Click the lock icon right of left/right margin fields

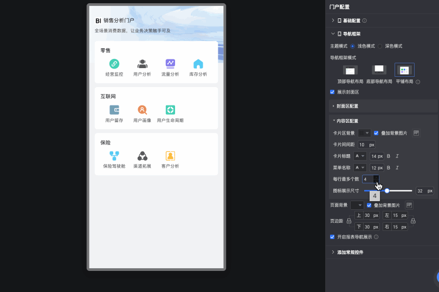pos(413,221)
